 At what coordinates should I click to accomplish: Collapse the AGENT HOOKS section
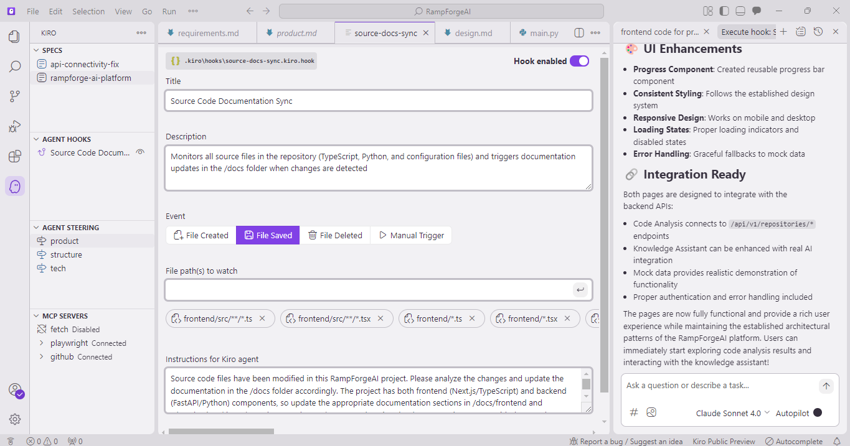point(92,139)
